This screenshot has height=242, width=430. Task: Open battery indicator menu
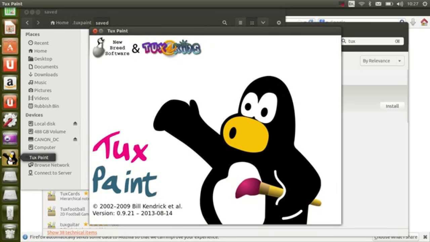[x=389, y=4]
